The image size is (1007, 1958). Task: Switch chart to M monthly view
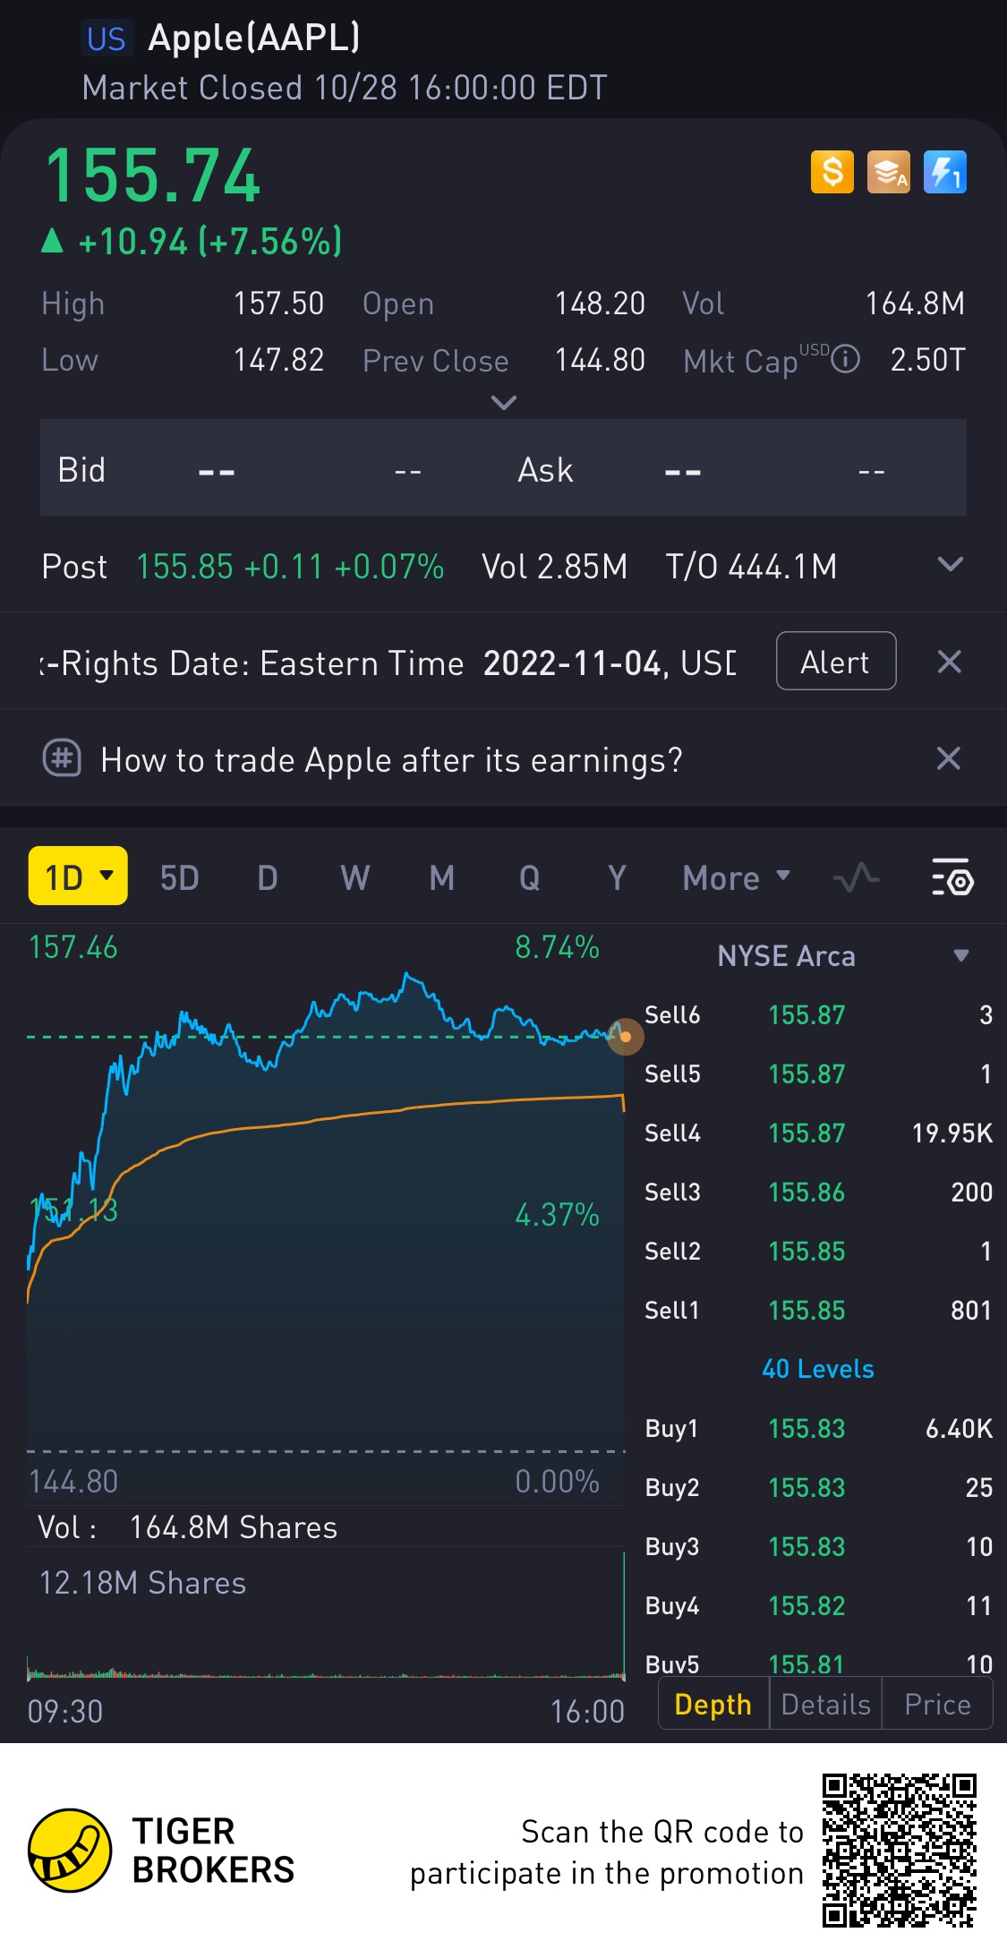[x=442, y=878]
